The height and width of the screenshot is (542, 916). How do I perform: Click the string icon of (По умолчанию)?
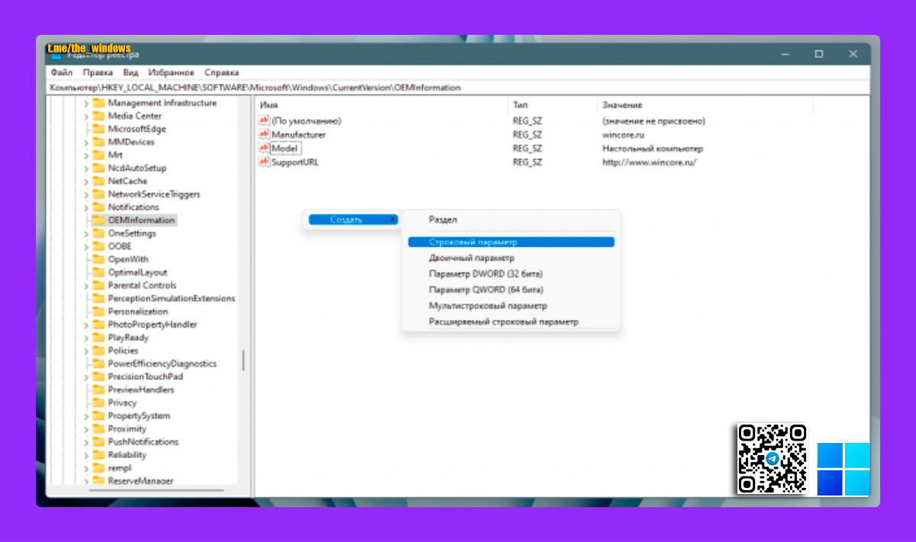click(x=265, y=121)
